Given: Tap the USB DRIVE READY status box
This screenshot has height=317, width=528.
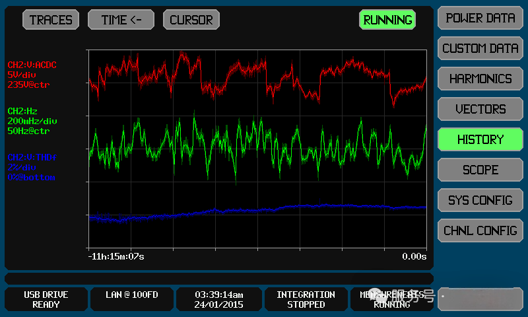Looking at the screenshot, I should [46, 299].
